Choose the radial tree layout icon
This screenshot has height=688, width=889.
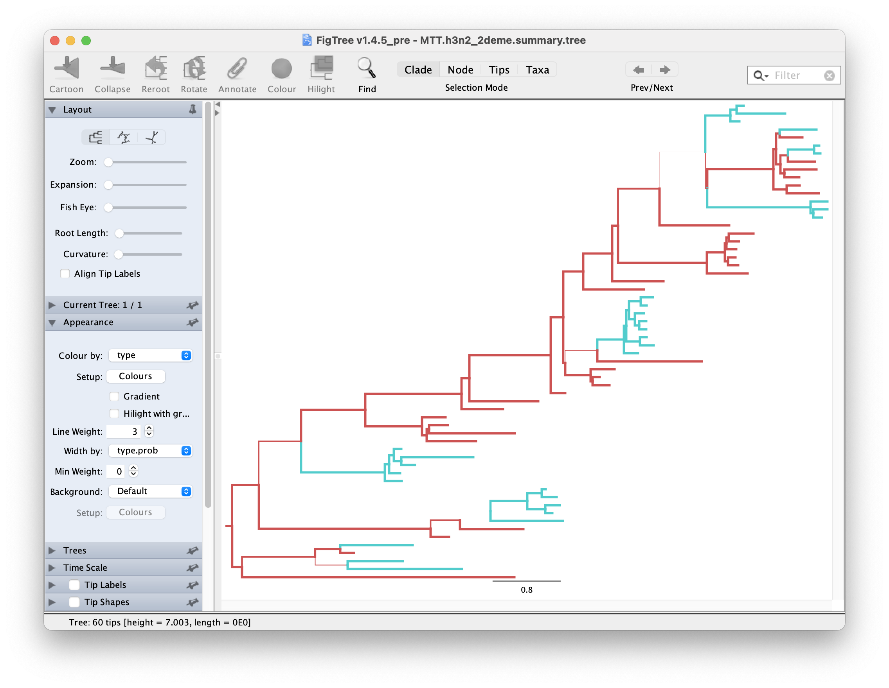pyautogui.click(x=151, y=138)
